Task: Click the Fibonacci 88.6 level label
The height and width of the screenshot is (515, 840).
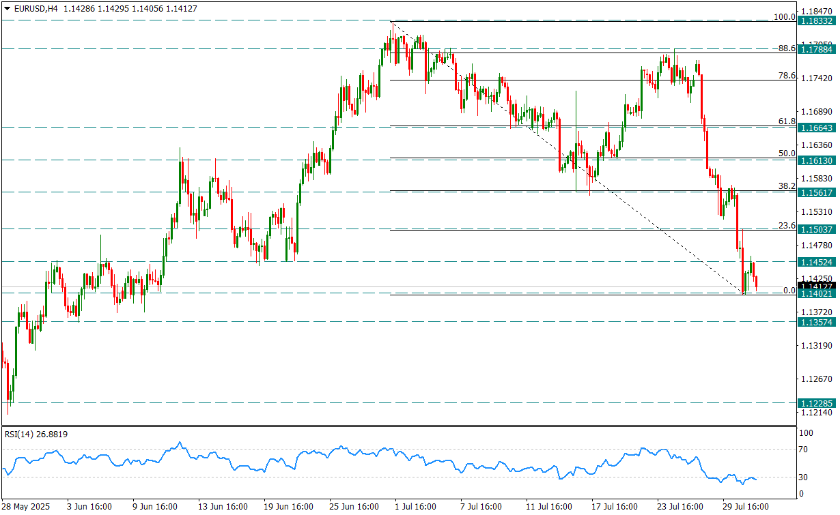Action: (787, 48)
